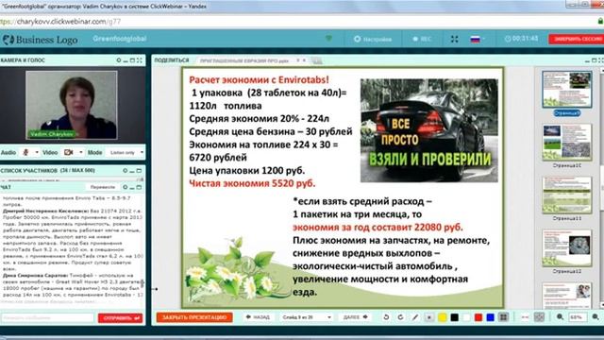This screenshot has width=604, height=340.
Task: Click the undo arrow in drawing toolbar
Action: [x=386, y=317]
